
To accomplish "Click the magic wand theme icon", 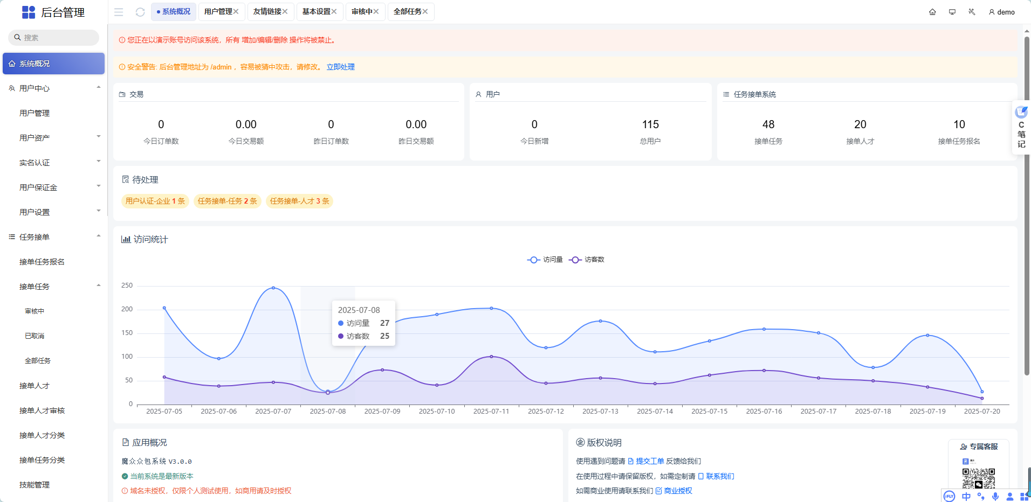I will (972, 11).
